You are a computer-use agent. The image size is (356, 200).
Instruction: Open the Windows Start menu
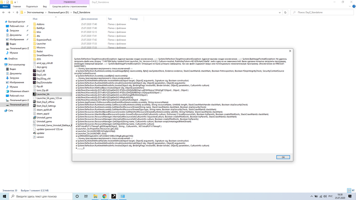4,196
